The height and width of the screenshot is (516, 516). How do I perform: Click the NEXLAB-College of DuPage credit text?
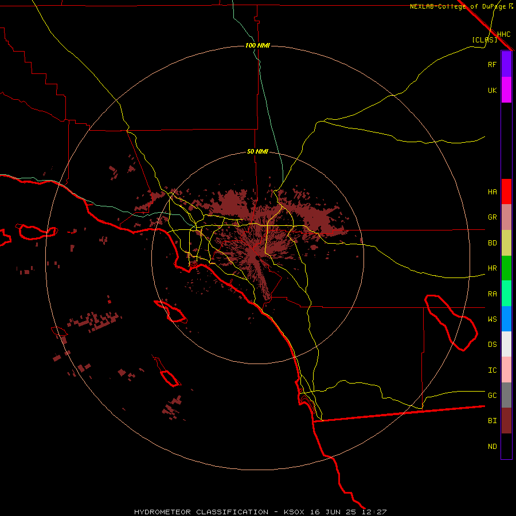(x=458, y=6)
